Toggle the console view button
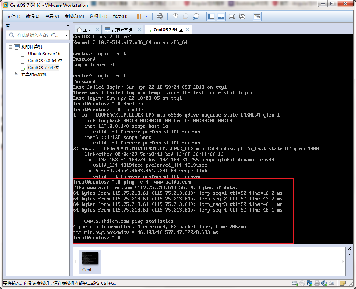Image resolution: width=356 pixels, height=289 pixels. (x=257, y=16)
